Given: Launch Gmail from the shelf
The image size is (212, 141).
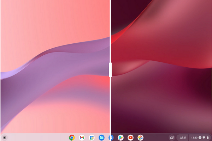Looking at the screenshot, I should click(82, 137).
